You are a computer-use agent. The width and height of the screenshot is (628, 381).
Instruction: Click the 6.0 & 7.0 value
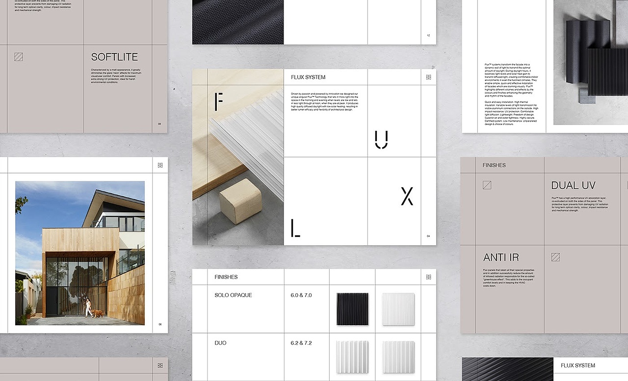(301, 295)
